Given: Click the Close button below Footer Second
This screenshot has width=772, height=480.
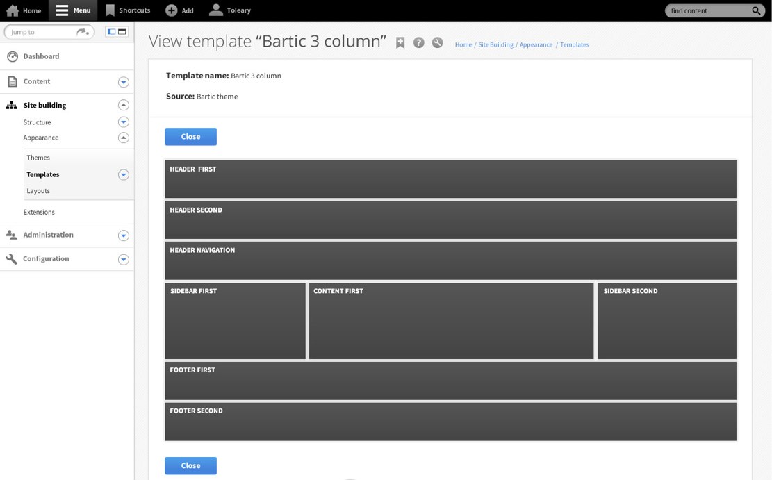Looking at the screenshot, I should click(190, 465).
